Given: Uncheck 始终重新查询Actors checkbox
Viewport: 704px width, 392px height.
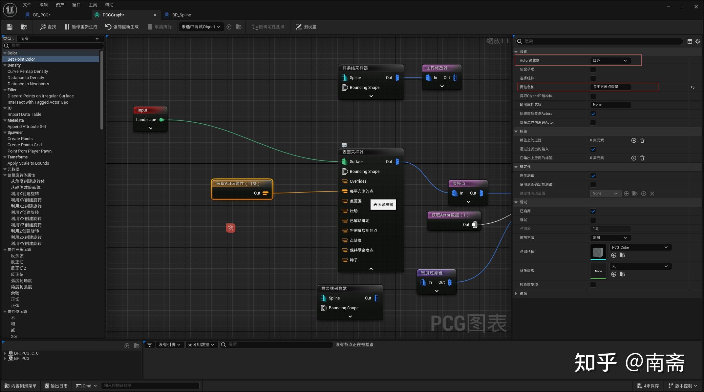Looking at the screenshot, I should pos(593,114).
